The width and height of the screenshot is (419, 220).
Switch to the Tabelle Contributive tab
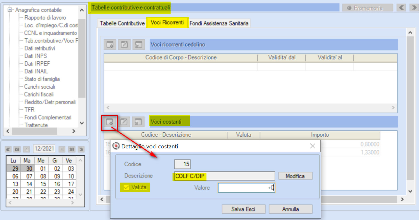point(122,23)
